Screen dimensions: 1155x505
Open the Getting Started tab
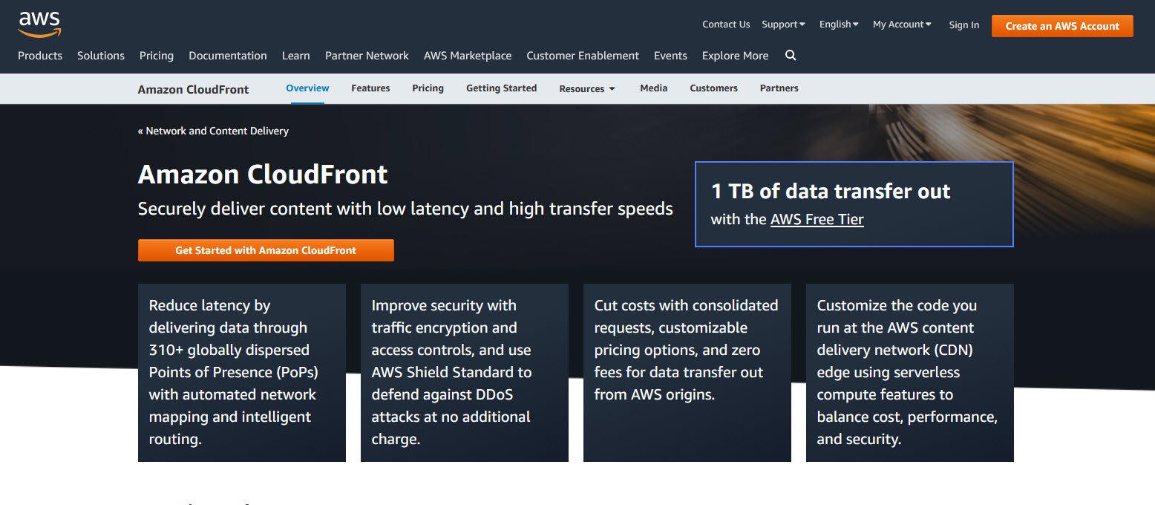tap(501, 88)
